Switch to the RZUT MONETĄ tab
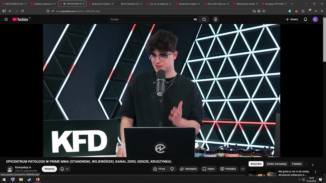Viewport: 326px width, 183px height. click(x=14, y=4)
